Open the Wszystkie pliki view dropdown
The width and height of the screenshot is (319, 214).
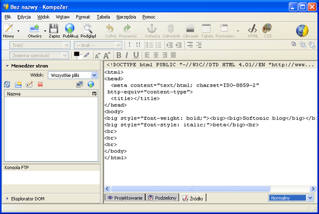pos(73,75)
